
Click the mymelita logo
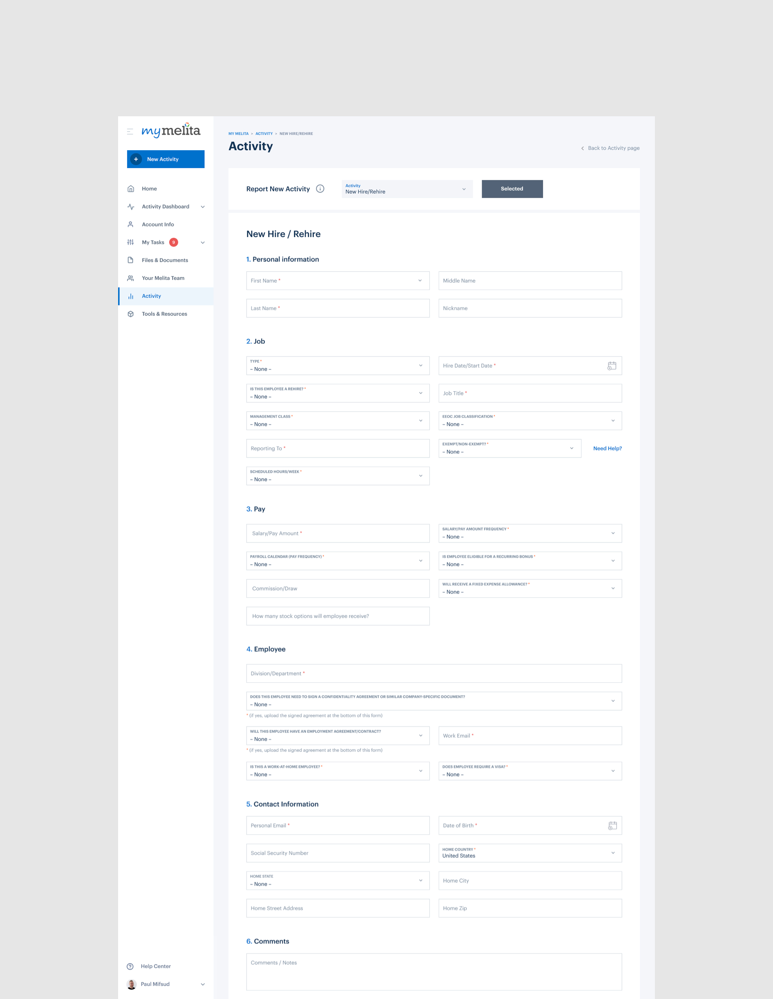click(171, 131)
